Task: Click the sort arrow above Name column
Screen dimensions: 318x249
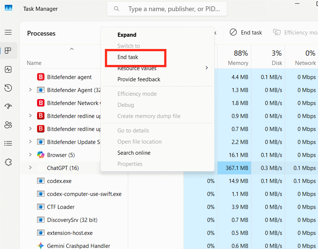Action: [72, 49]
